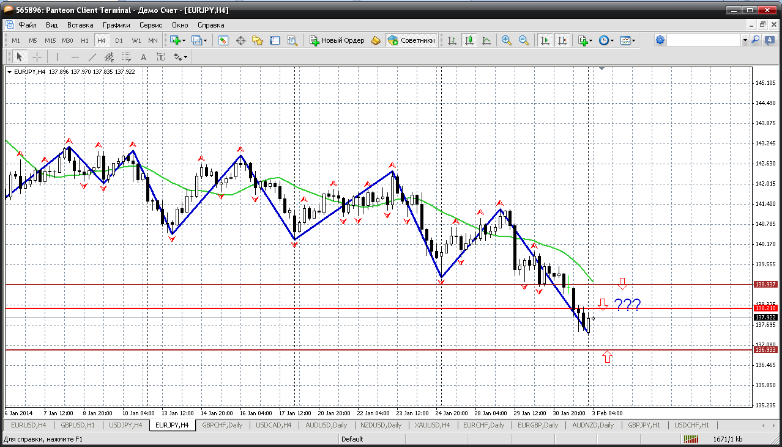
Task: Open the Окно menu
Action: (180, 25)
